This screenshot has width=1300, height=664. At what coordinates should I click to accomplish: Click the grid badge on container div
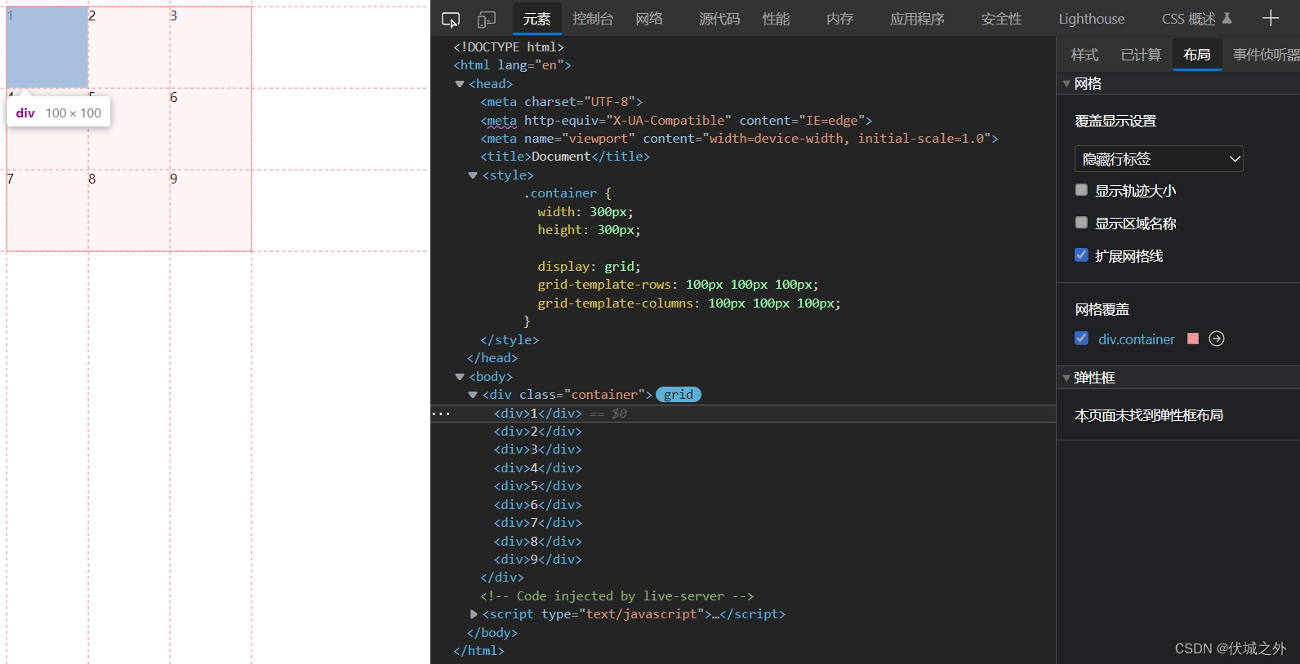click(x=679, y=395)
